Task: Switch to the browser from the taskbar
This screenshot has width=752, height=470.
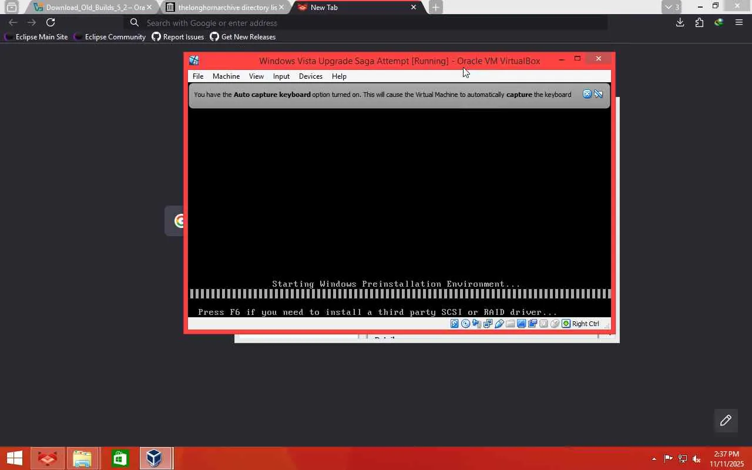Action: click(x=48, y=458)
